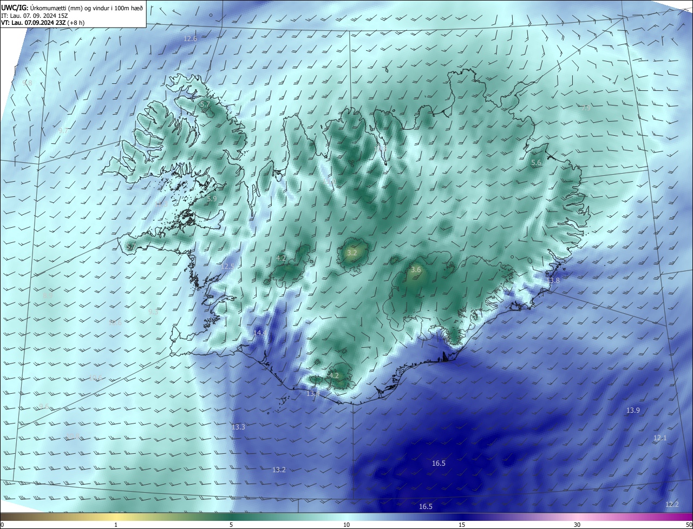
Task: Select the 'IT: Lau. 07. 09. 2024 15Z' line
Action: coord(34,16)
